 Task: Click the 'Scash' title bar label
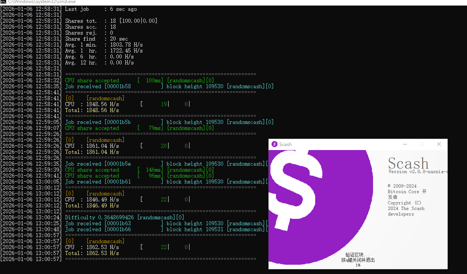pyautogui.click(x=285, y=144)
